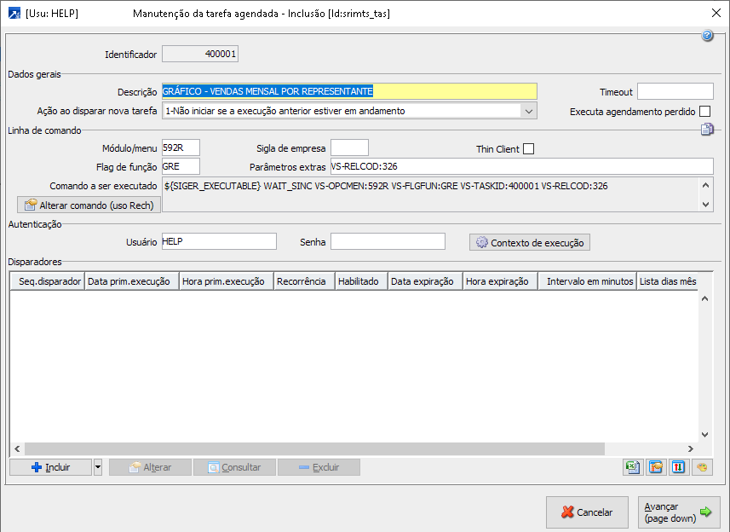Open the grid column configuration icon
The image size is (730, 532).
click(x=656, y=467)
